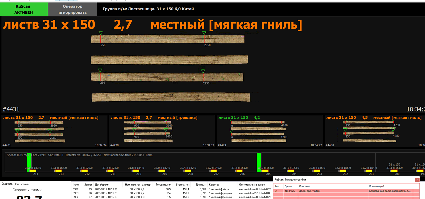Select conveyor slot 209 yellow marker

[162, 171]
